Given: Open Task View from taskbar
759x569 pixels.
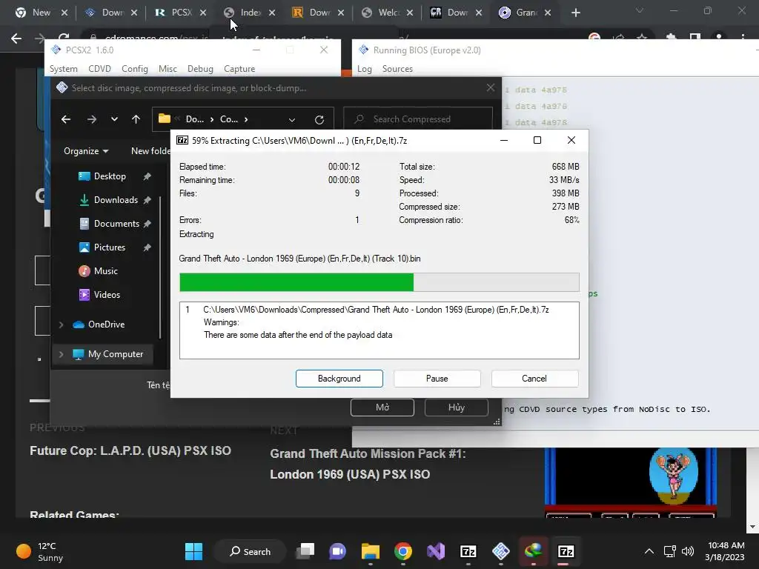Looking at the screenshot, I should pyautogui.click(x=305, y=551).
